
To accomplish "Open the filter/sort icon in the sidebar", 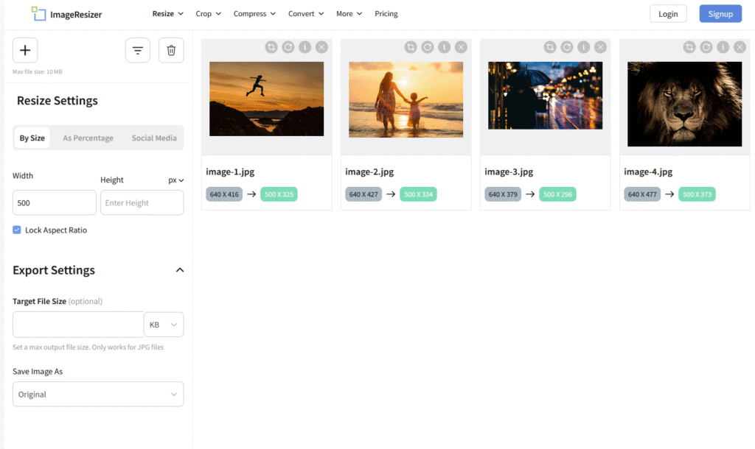I will (138, 50).
